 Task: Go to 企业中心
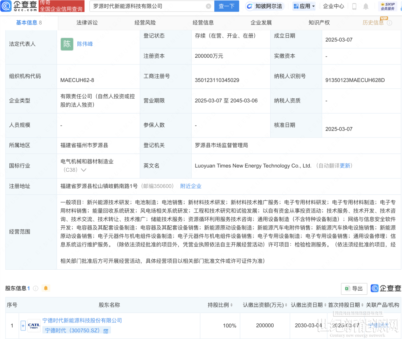pyautogui.click(x=333, y=6)
